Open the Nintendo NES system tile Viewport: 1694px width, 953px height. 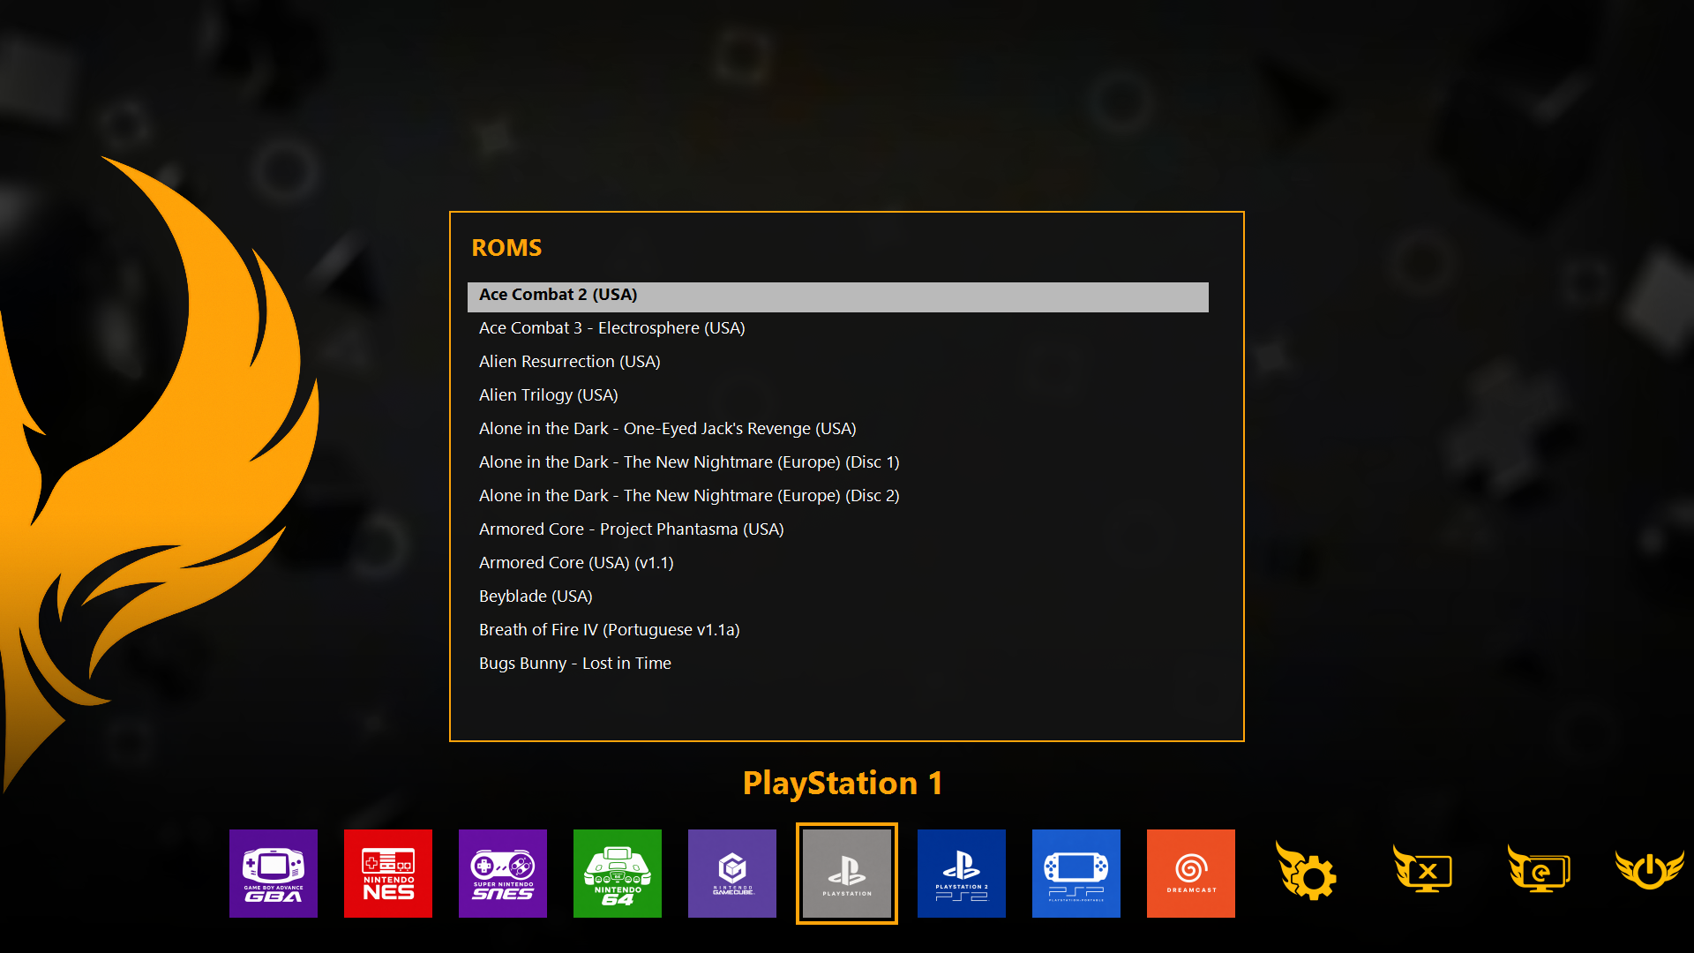click(388, 874)
